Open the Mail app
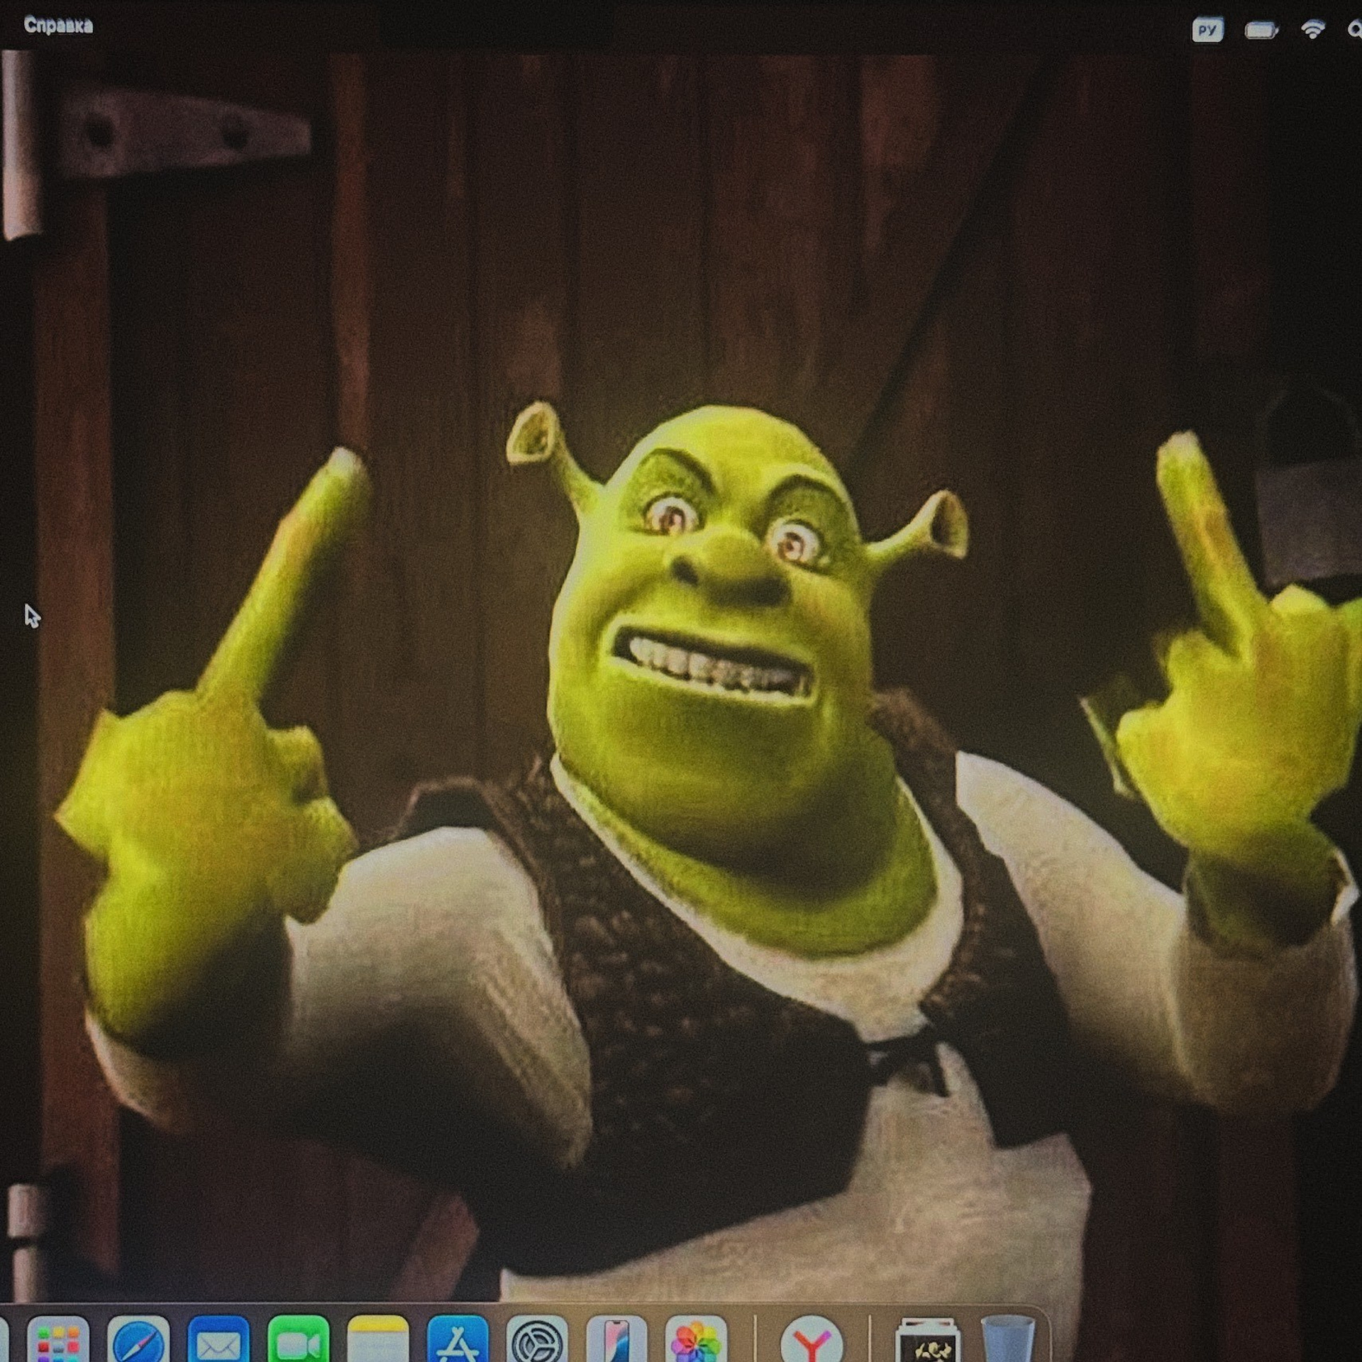Image resolution: width=1362 pixels, height=1362 pixels. [218, 1341]
